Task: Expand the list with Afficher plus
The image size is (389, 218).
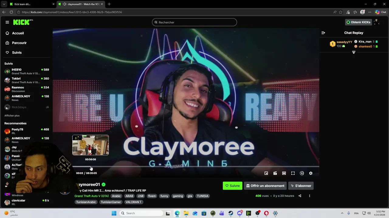Action: pos(12,116)
